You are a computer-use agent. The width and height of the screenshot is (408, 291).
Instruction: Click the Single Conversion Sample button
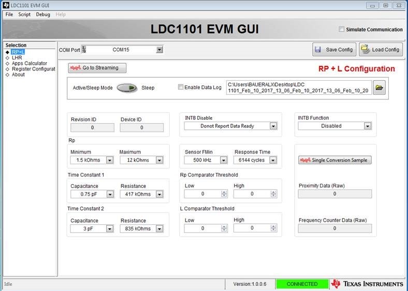click(x=334, y=160)
